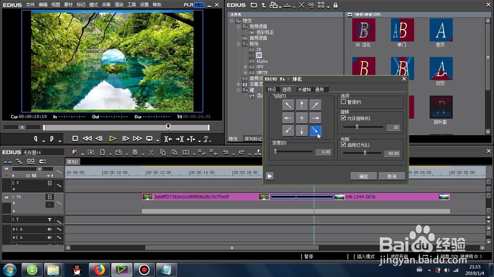
Task: Switch to the 预设 preset tab
Action: 272,89
